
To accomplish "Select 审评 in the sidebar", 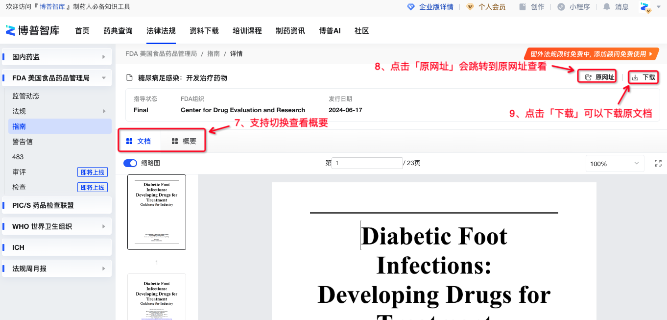I will point(19,172).
